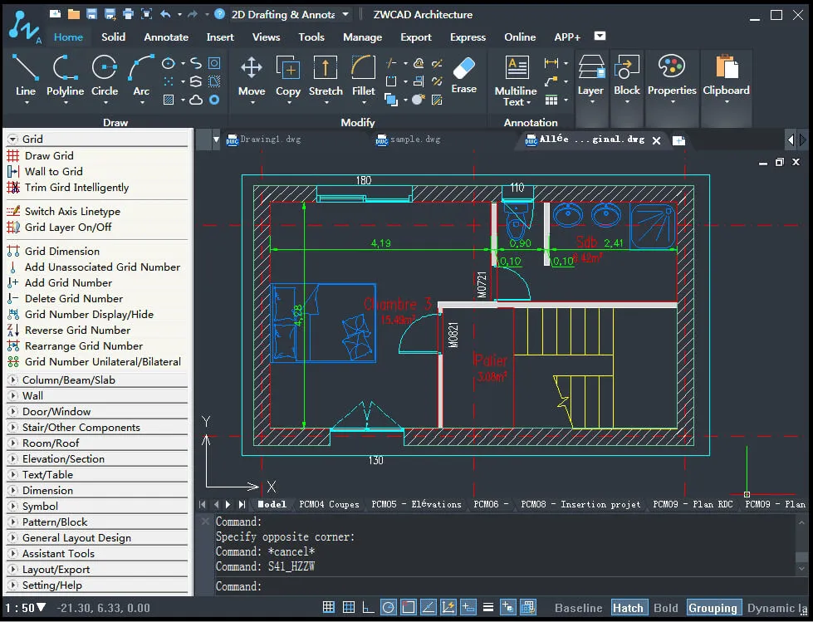Toggle Hatch display in status bar
Screen dimensions: 813x622
(x=629, y=607)
